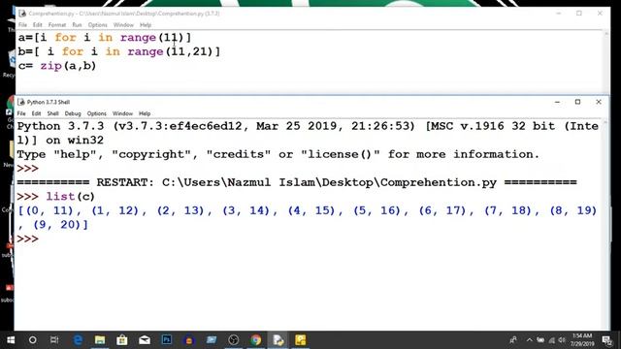This screenshot has height=349, width=621.
Task: Open OBS Studio from taskbar
Action: (233, 340)
